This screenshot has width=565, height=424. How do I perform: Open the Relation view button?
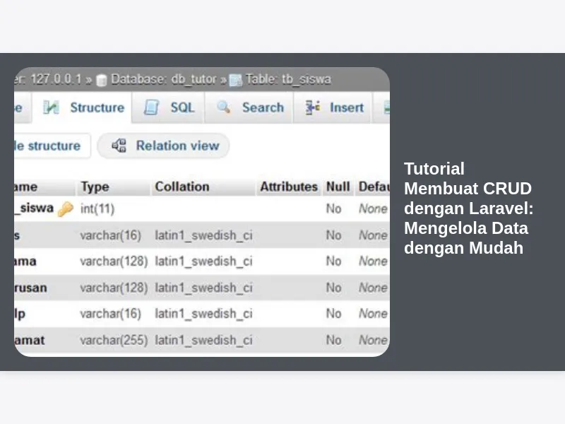coord(164,146)
